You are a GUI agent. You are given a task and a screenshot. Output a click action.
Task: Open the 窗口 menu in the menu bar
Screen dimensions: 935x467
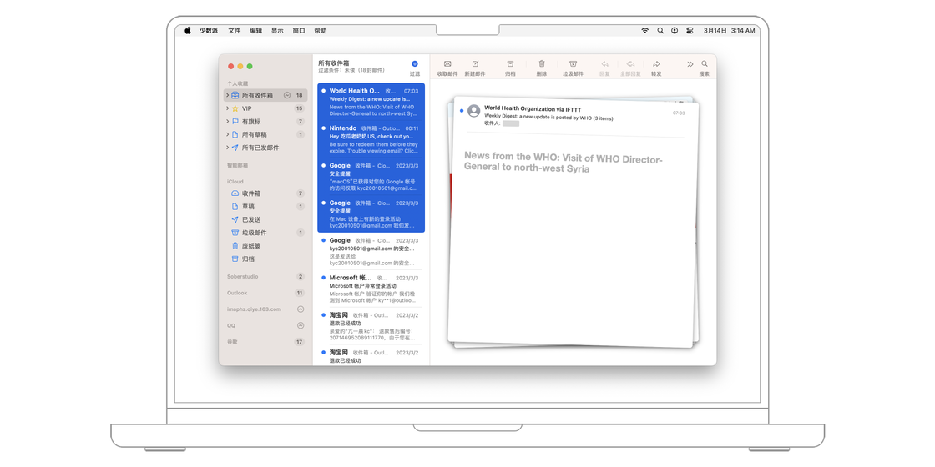[x=299, y=31]
